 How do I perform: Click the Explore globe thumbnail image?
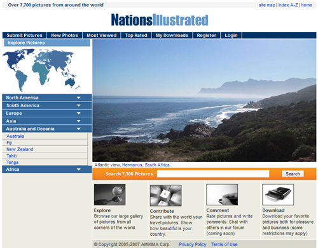click(x=109, y=194)
